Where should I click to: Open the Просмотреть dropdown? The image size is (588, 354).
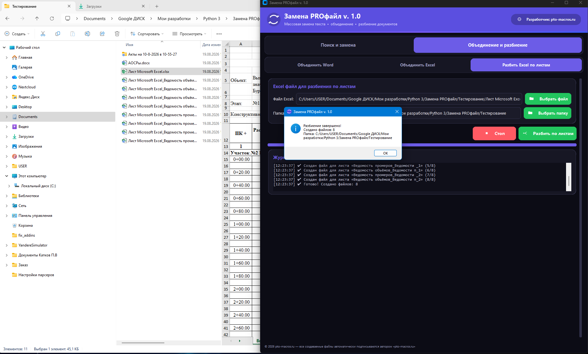tap(189, 34)
